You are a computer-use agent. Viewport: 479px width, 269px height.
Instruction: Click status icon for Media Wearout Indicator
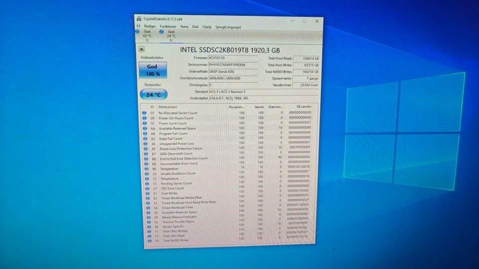point(149,218)
